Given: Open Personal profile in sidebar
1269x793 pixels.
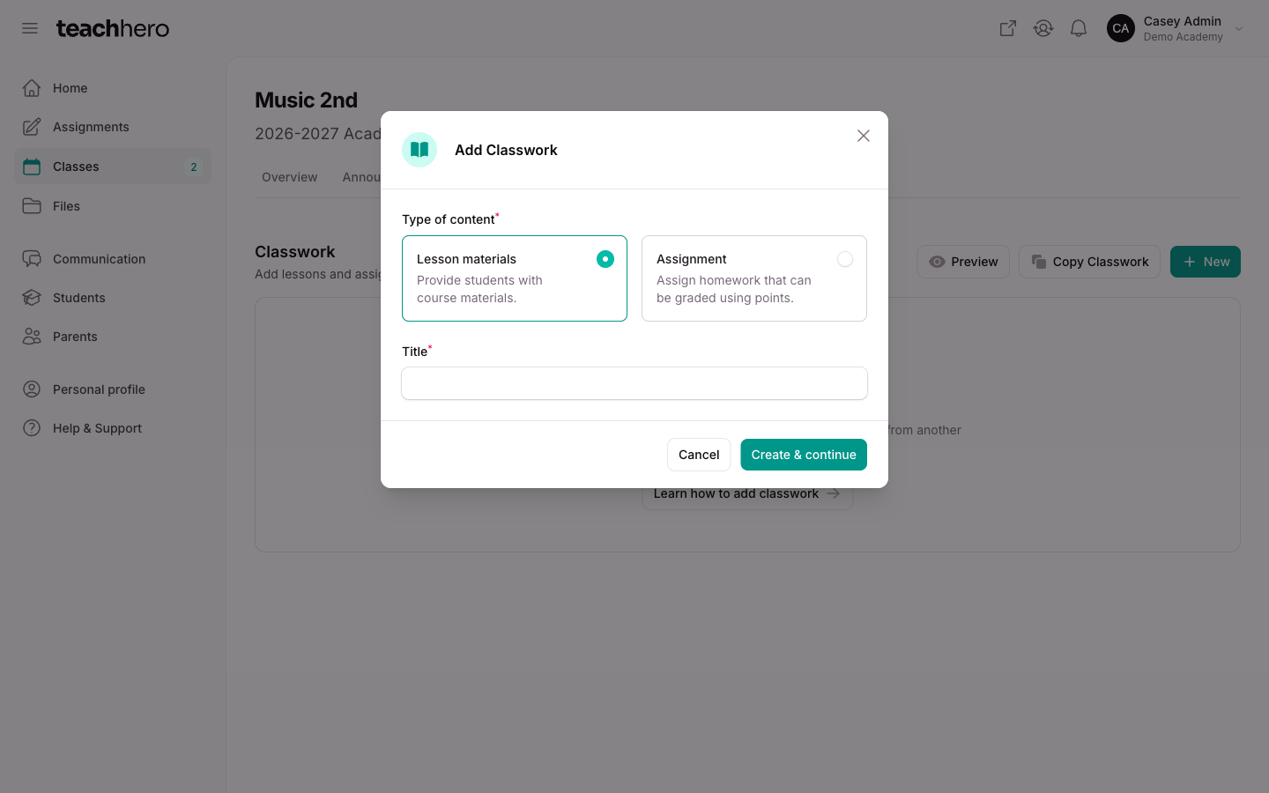Looking at the screenshot, I should pyautogui.click(x=113, y=389).
